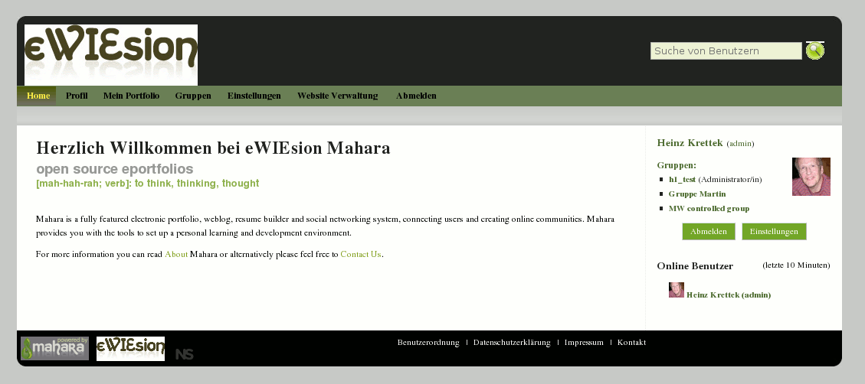This screenshot has width=865, height=384.
Task: Go to the Home tab
Action: tap(38, 96)
